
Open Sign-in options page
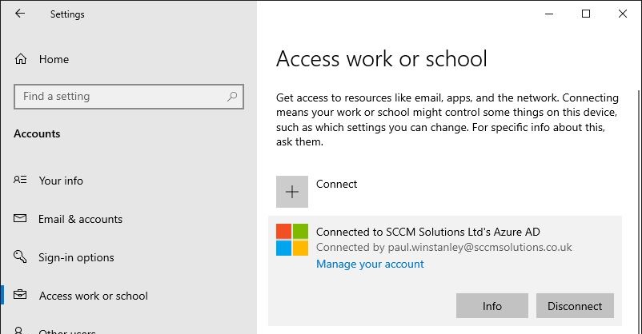(x=76, y=257)
